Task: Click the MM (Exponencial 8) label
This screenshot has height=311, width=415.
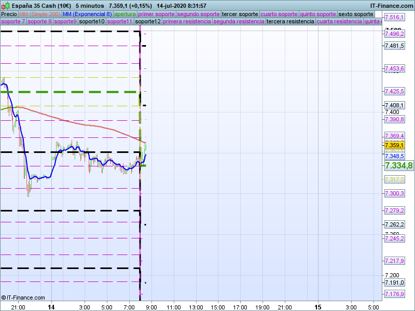Action: (87, 15)
